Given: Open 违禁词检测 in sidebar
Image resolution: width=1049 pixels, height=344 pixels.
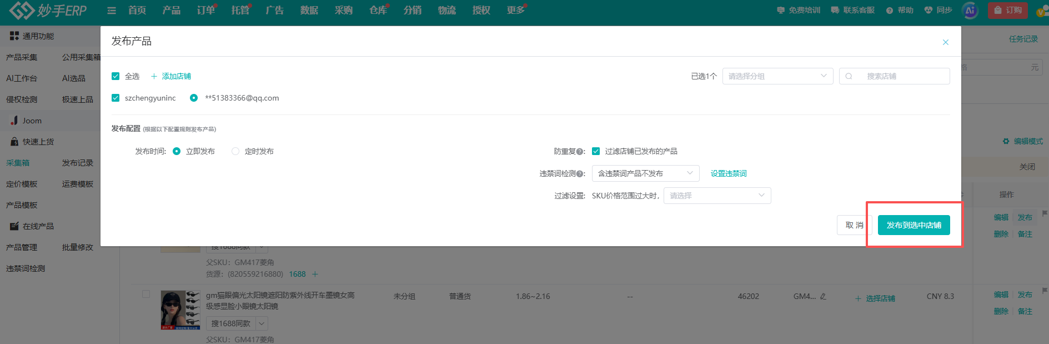Looking at the screenshot, I should click(26, 268).
